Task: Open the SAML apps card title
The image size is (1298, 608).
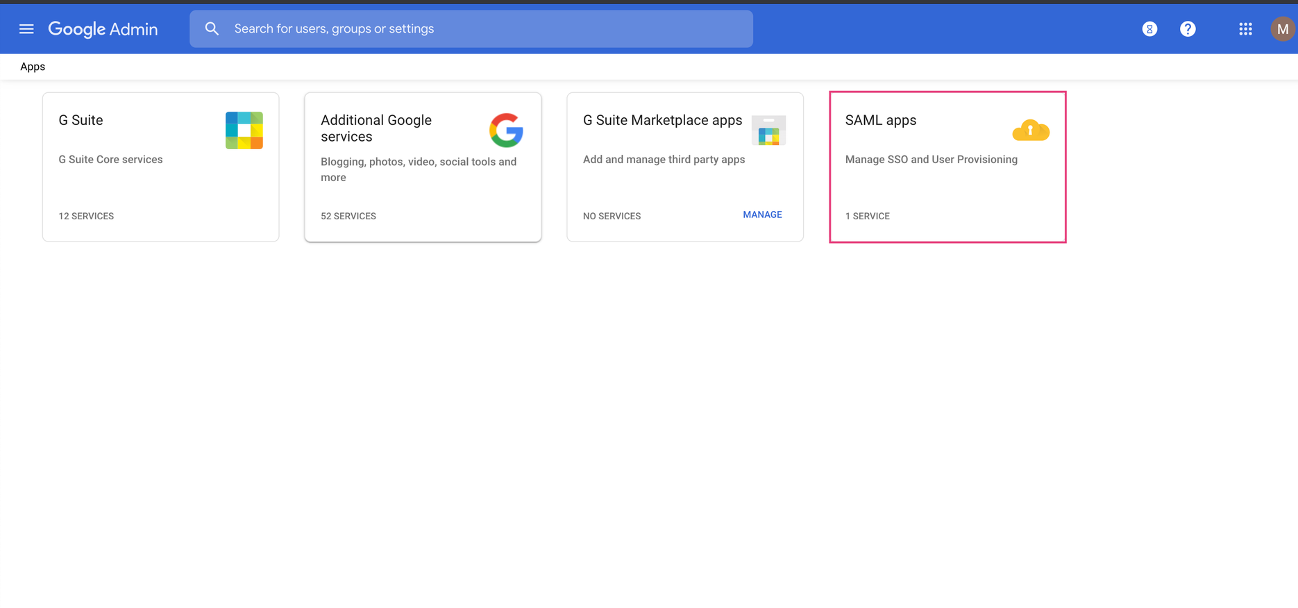Action: (x=880, y=120)
